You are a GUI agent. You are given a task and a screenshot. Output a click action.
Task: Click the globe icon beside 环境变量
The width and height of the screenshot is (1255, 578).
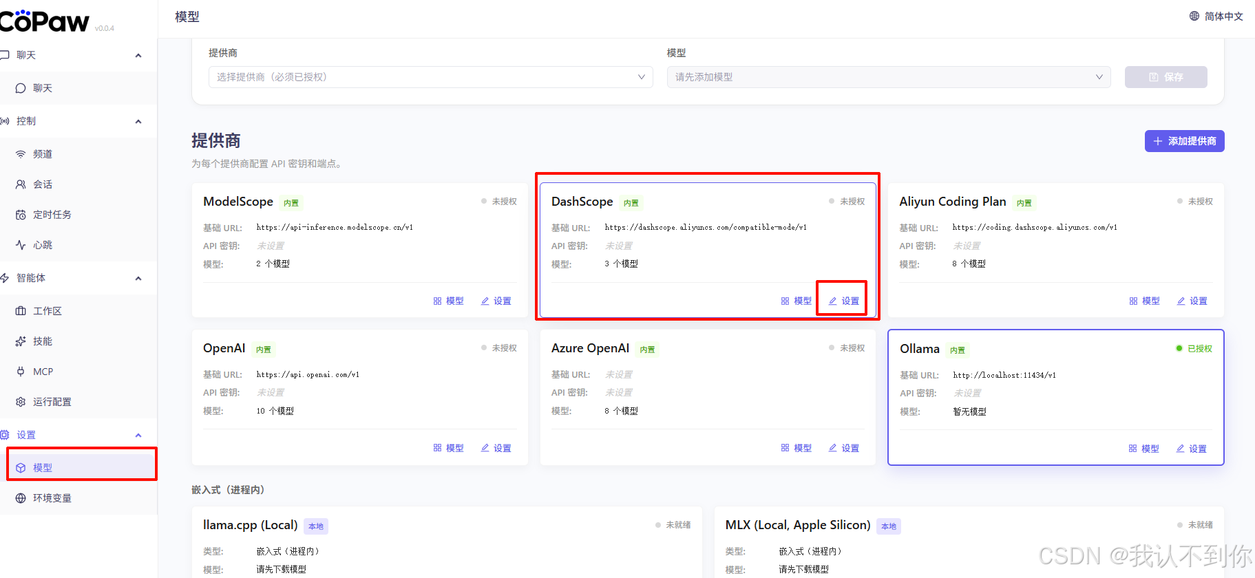[21, 498]
